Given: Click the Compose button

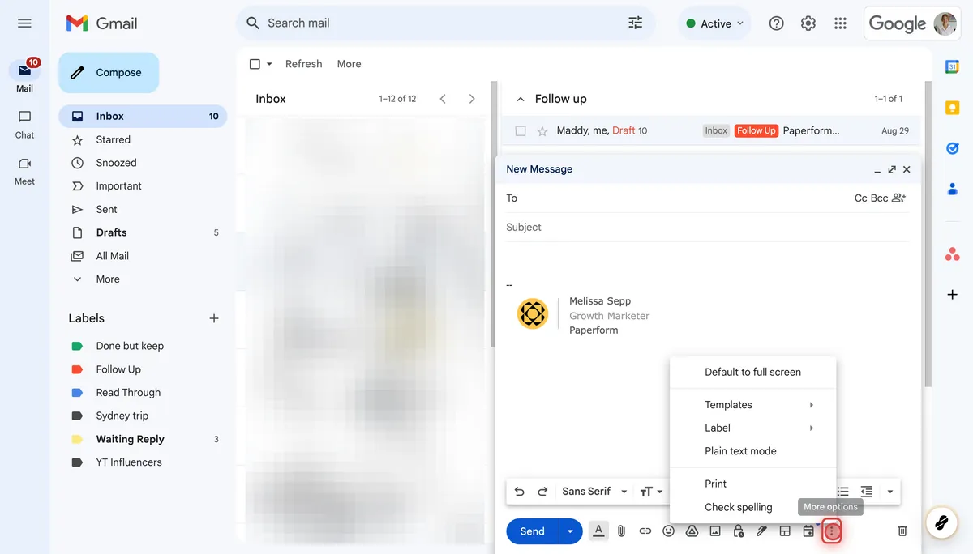Looking at the screenshot, I should (x=109, y=73).
